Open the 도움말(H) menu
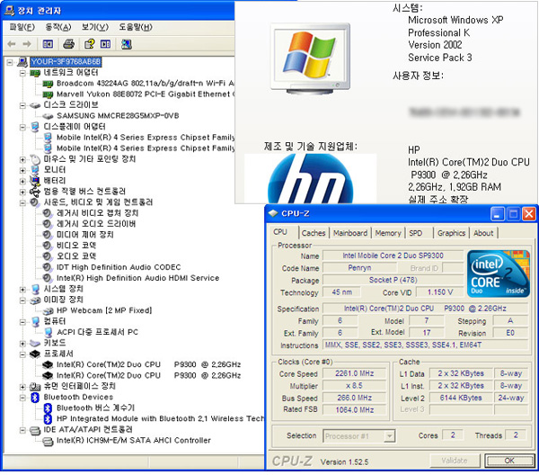 click(x=136, y=27)
